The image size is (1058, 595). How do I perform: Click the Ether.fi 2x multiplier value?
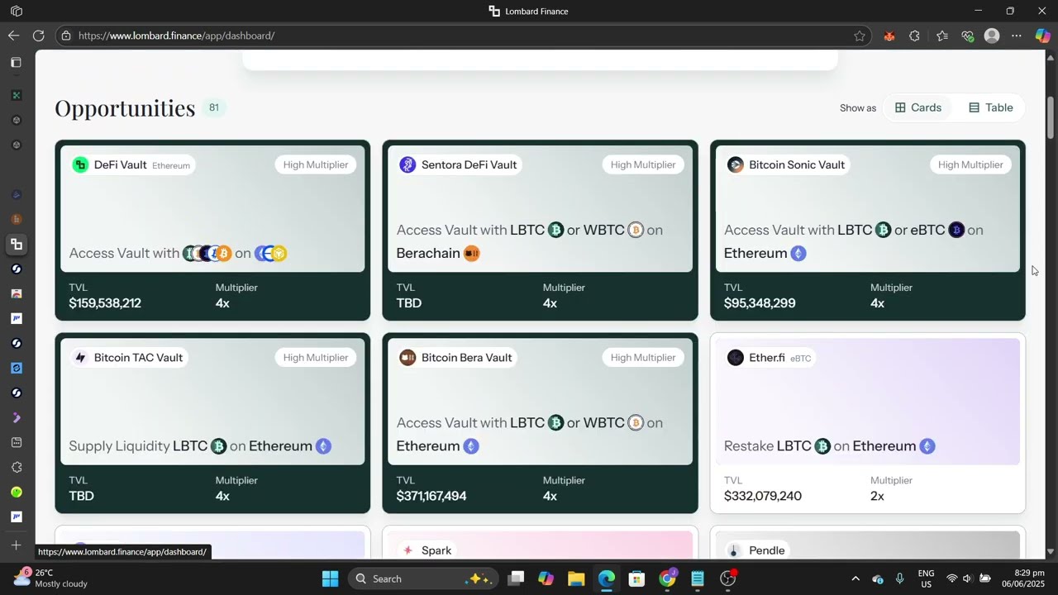tap(877, 496)
